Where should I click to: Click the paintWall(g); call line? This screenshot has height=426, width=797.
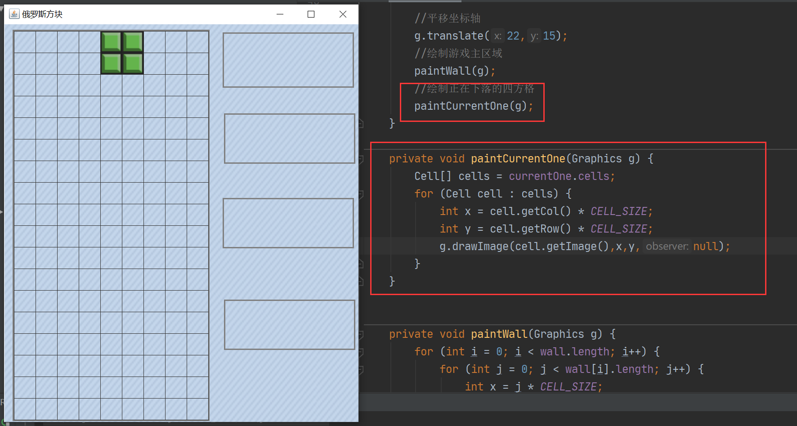[x=455, y=71]
